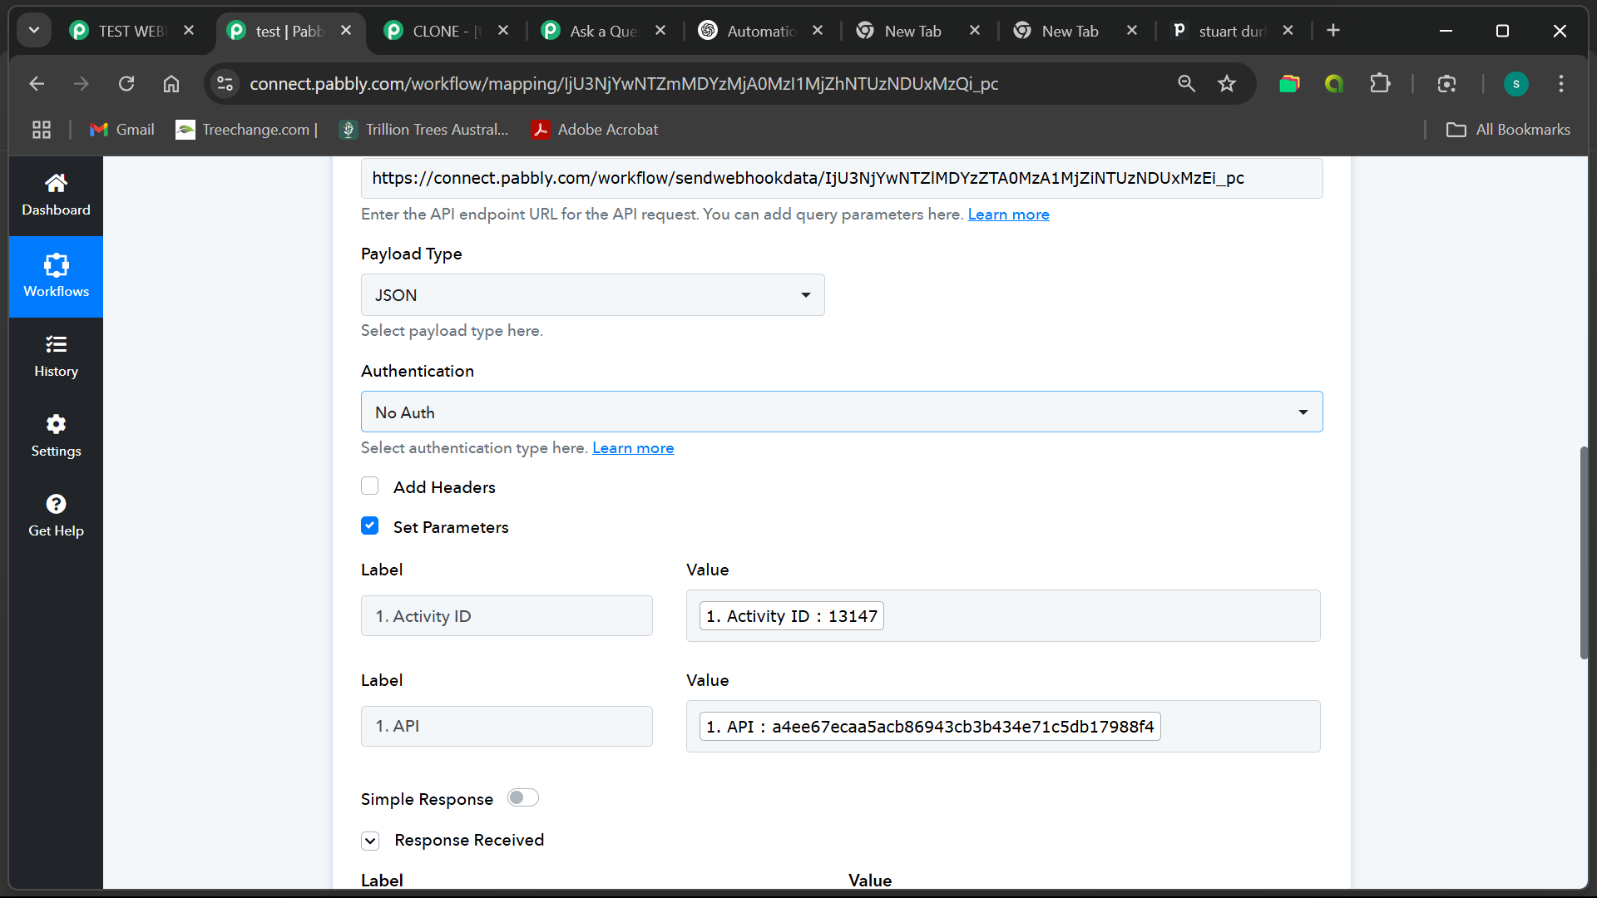The height and width of the screenshot is (898, 1597).
Task: Bookmark this page with the star icon
Action: click(1227, 83)
